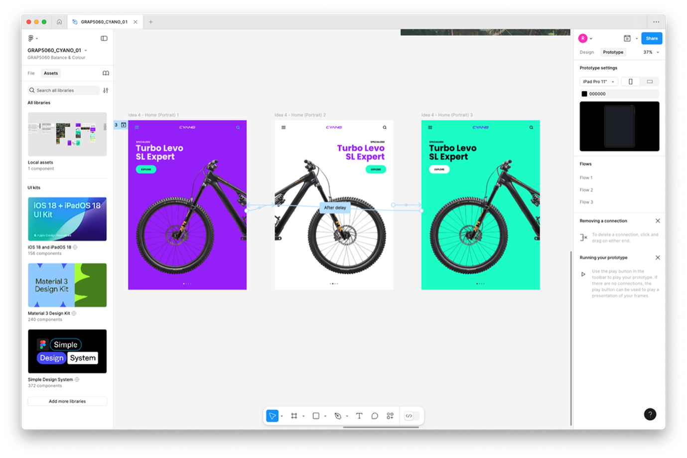Select the Move tool
This screenshot has width=687, height=458.
pyautogui.click(x=272, y=416)
